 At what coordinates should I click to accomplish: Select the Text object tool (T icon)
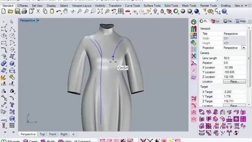tap(12, 105)
